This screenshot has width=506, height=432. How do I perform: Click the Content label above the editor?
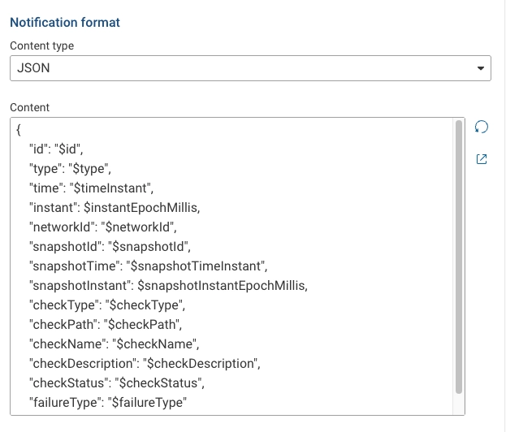coord(30,107)
